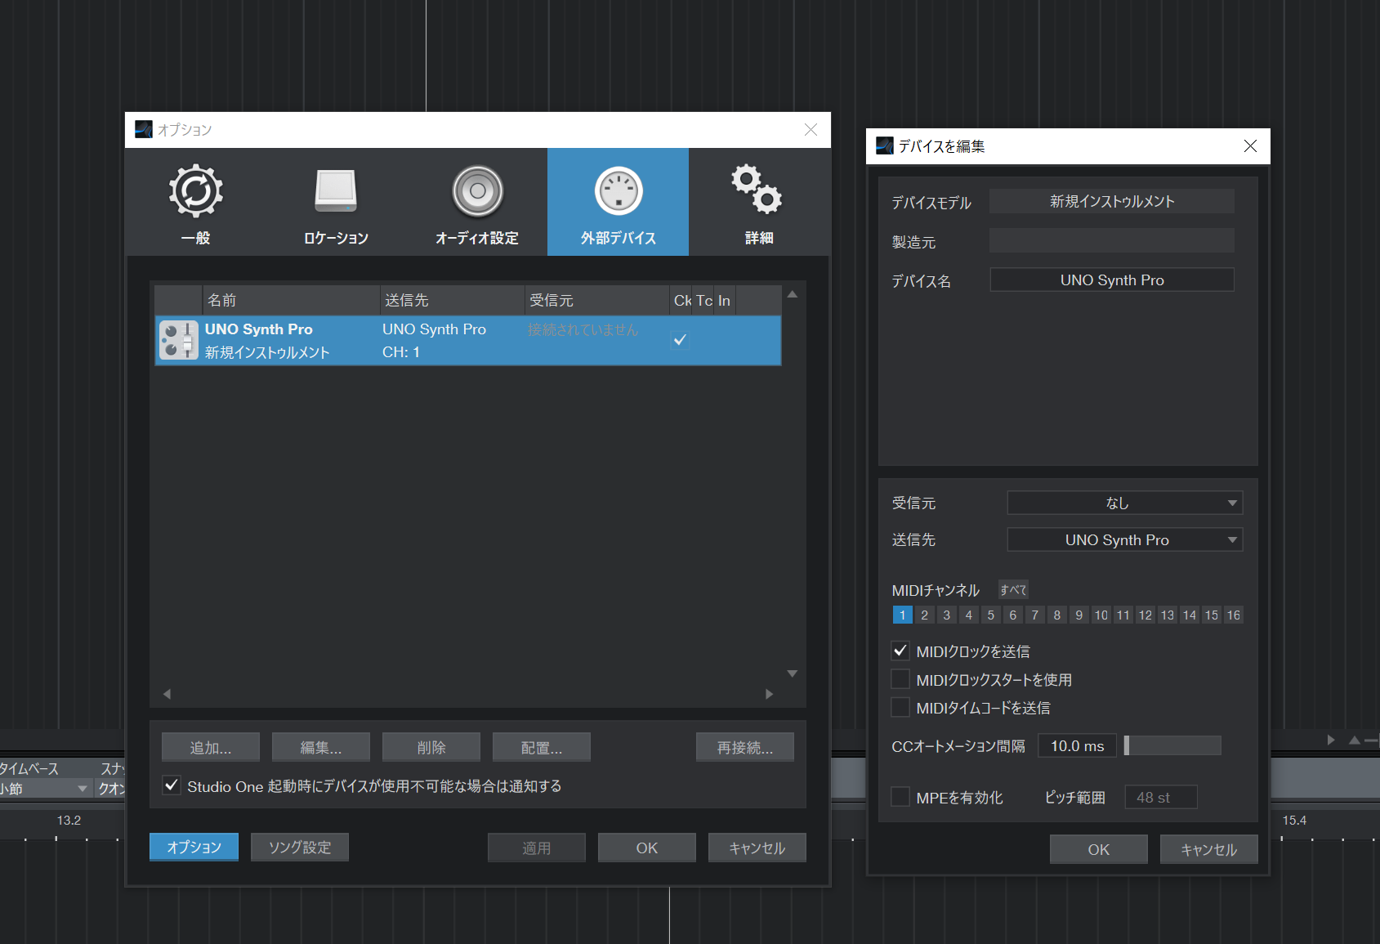Click 適用 apply button in options

537,848
